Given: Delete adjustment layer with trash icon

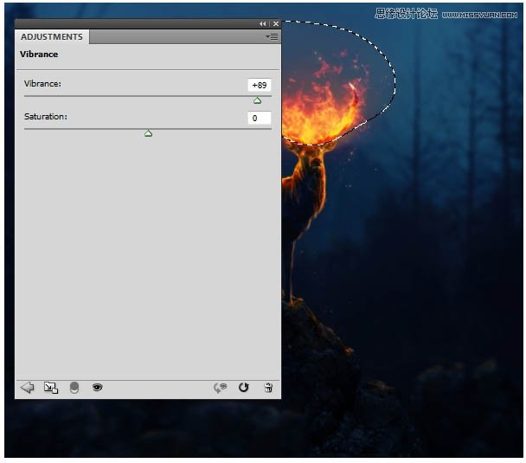Looking at the screenshot, I should [268, 388].
